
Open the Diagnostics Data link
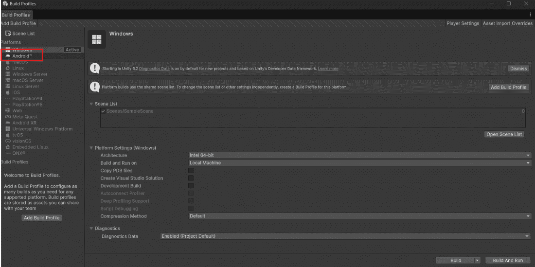(154, 69)
